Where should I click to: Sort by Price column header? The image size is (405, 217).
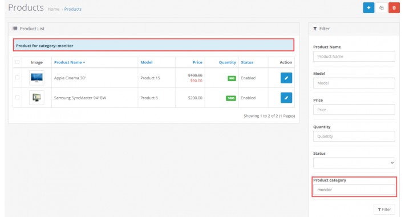(197, 62)
